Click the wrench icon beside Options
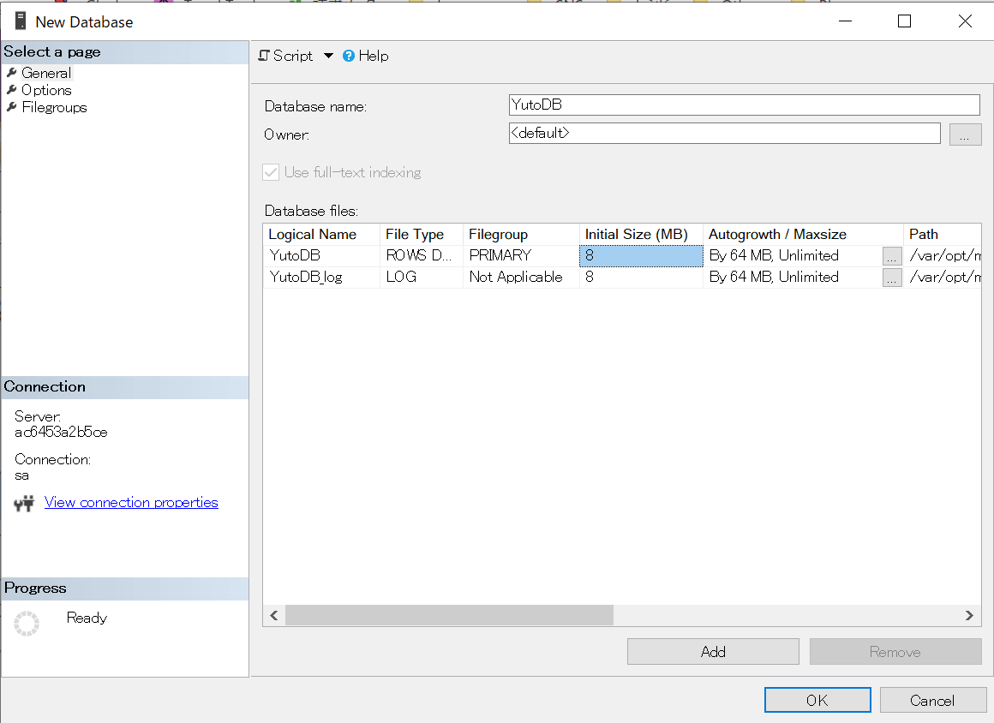 tap(12, 90)
